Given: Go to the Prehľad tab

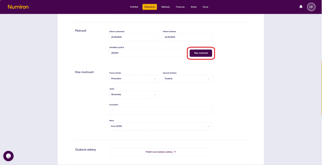Looking at the screenshot, I should tap(134, 7).
